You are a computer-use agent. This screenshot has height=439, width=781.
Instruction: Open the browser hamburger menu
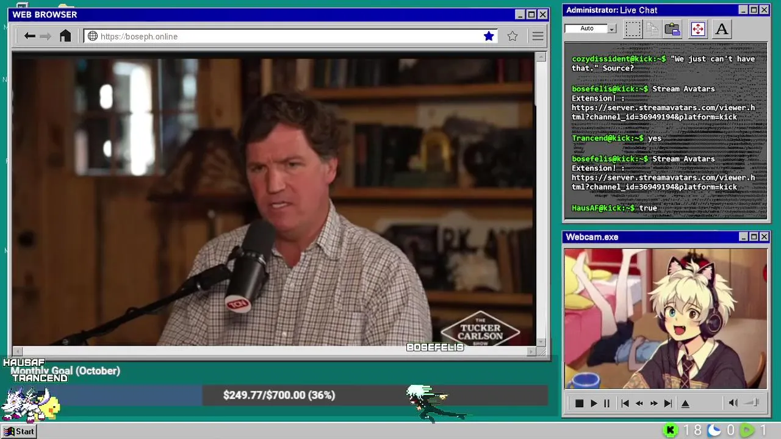(538, 37)
